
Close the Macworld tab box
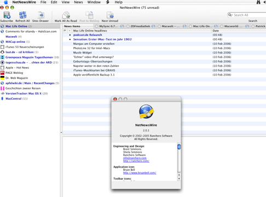click(222, 26)
